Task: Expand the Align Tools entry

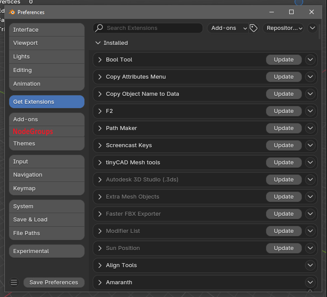Action: pyautogui.click(x=100, y=265)
